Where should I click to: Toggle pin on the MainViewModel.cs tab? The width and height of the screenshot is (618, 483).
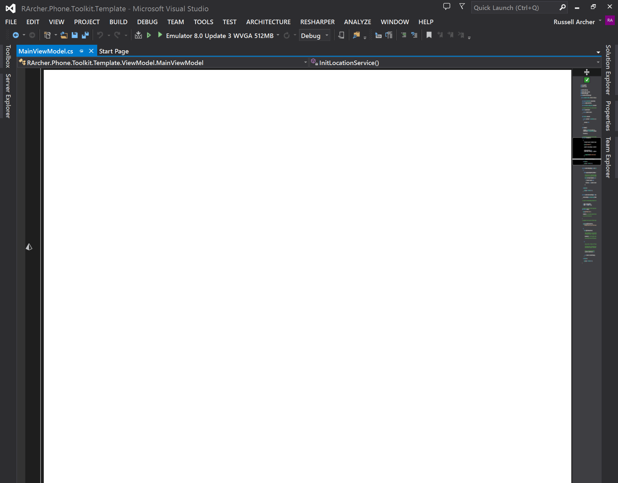(x=81, y=51)
